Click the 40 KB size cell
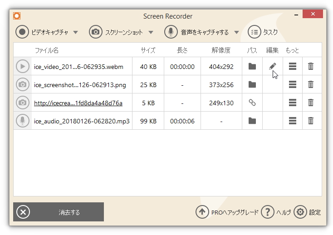333x235 pixels. [148, 67]
